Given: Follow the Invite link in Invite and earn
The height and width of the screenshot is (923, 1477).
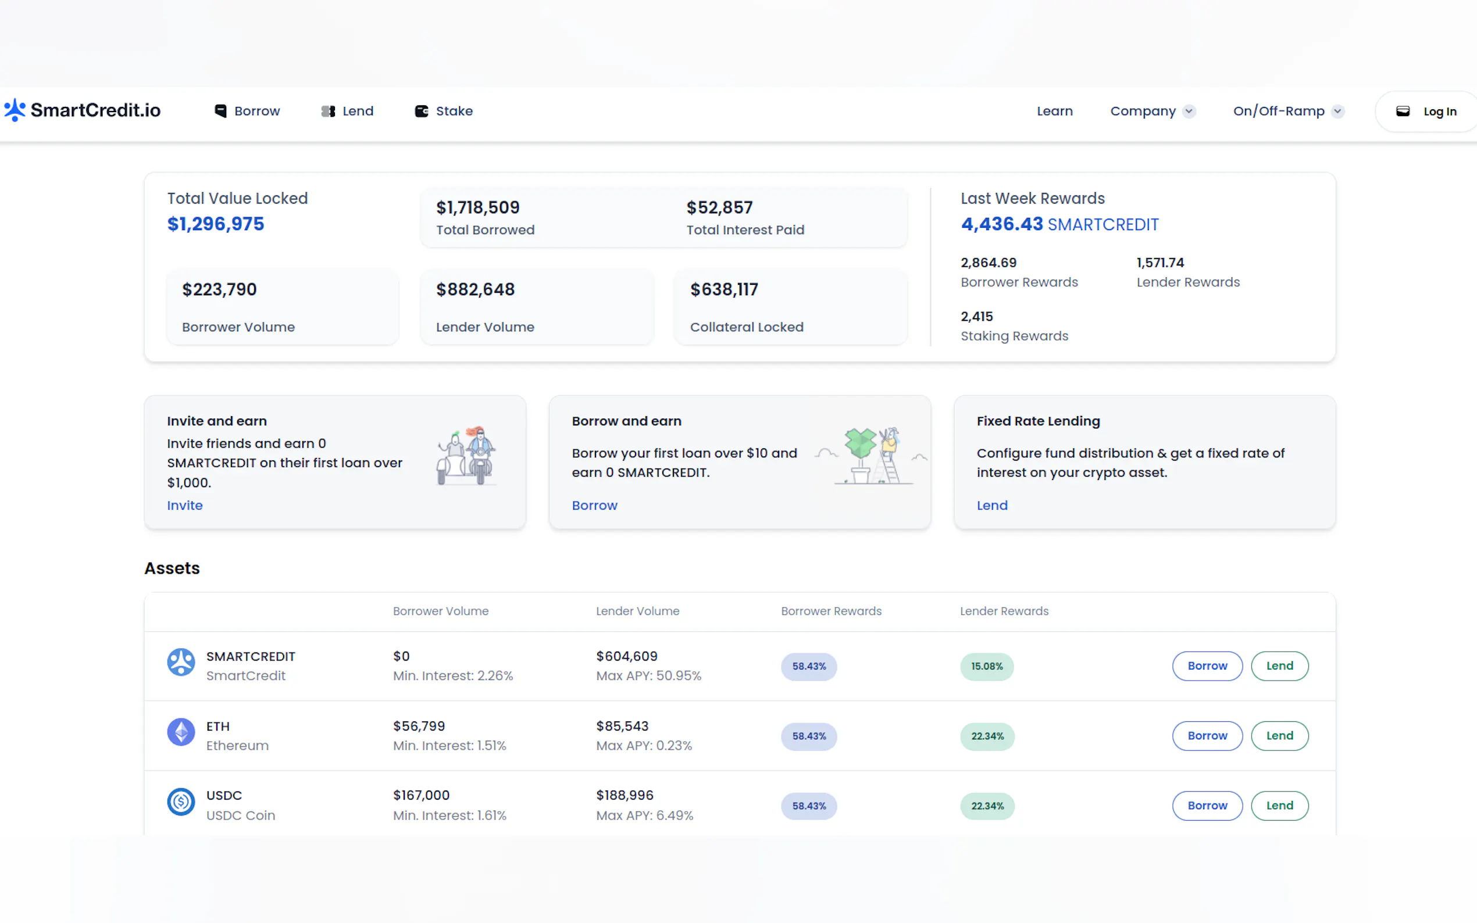Looking at the screenshot, I should point(184,506).
